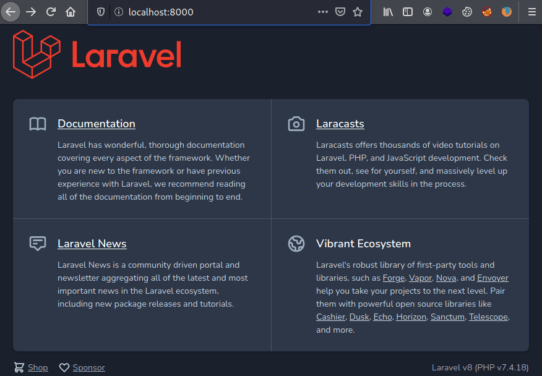Click the Laravel v8 (PHP v7.4.18) text
This screenshot has height=376, width=542.
[480, 367]
